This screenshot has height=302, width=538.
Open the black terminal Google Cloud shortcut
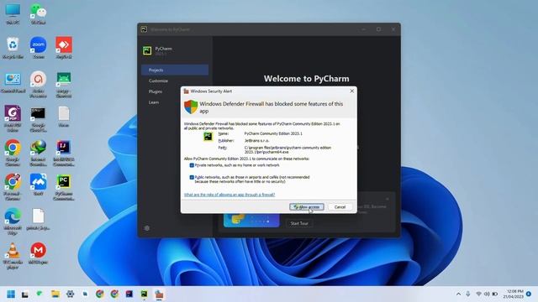coord(38,118)
